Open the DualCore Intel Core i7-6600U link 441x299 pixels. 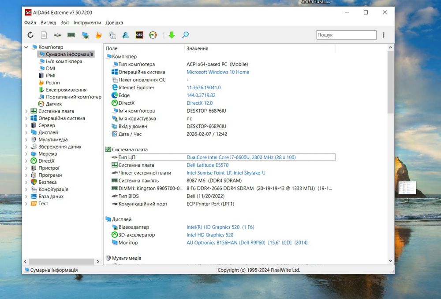click(x=241, y=157)
